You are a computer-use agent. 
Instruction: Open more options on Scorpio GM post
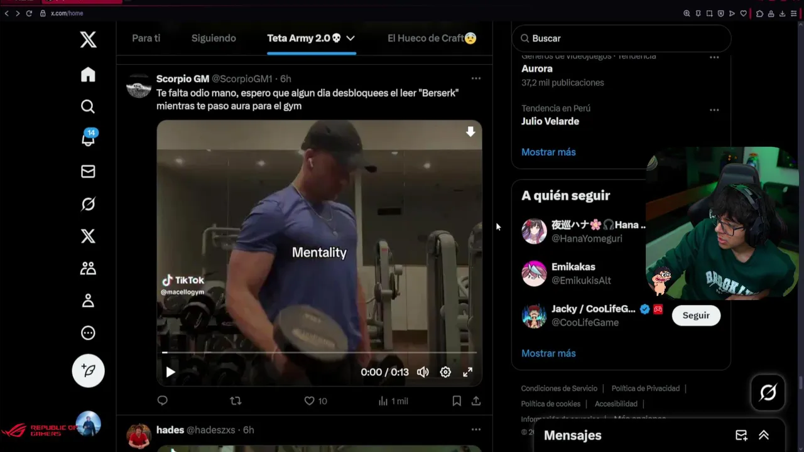(476, 78)
